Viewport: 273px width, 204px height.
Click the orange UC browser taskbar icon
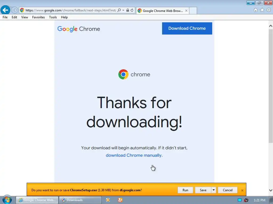(x=120, y=200)
